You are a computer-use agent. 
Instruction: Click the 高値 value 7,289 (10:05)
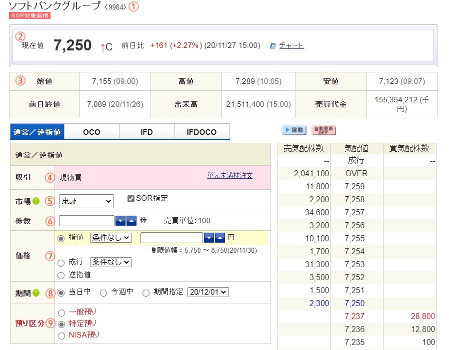[x=258, y=81]
